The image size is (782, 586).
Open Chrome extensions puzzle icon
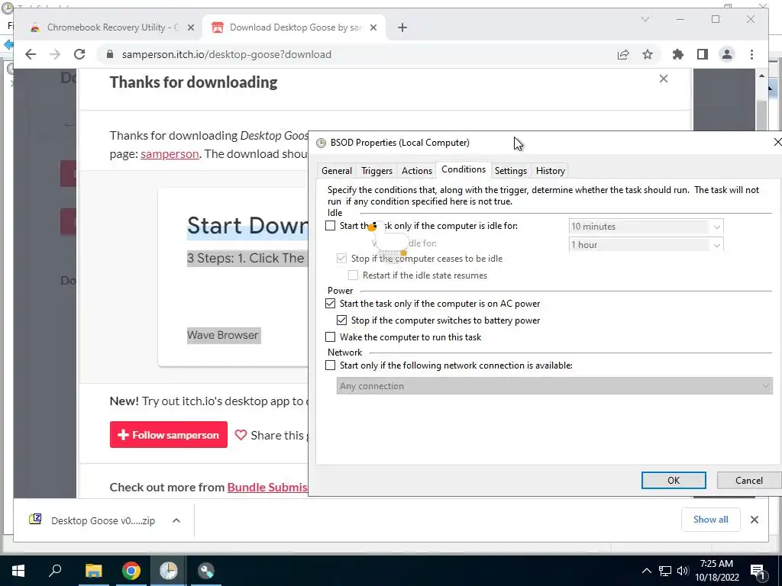(678, 54)
